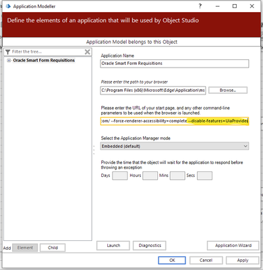This screenshot has width=263, height=270.
Task: Open Diagnostics
Action: [150, 246]
